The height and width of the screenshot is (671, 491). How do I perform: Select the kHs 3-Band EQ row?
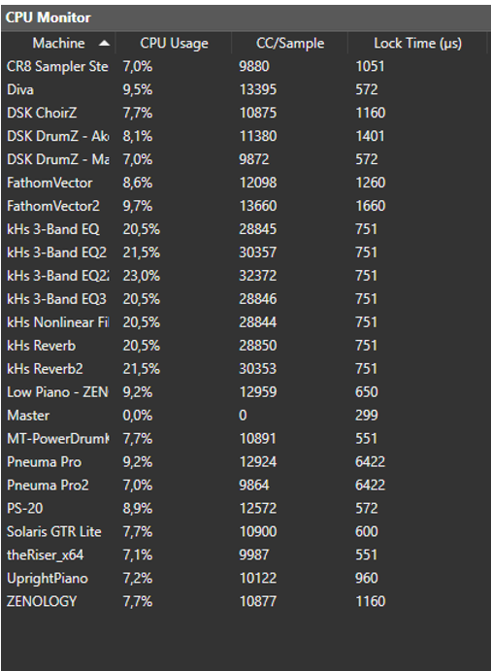(246, 229)
